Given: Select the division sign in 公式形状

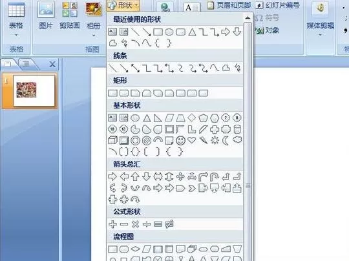Looking at the screenshot, I should (x=147, y=224).
